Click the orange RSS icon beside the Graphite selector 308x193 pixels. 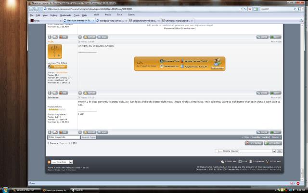[49, 162]
